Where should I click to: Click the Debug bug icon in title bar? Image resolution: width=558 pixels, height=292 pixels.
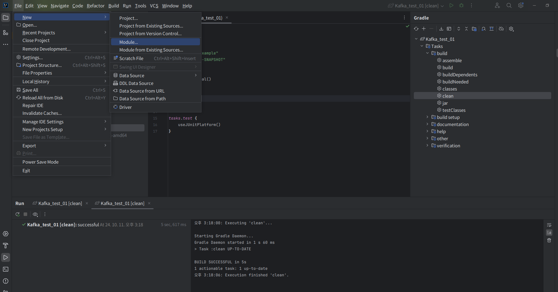[x=461, y=5]
